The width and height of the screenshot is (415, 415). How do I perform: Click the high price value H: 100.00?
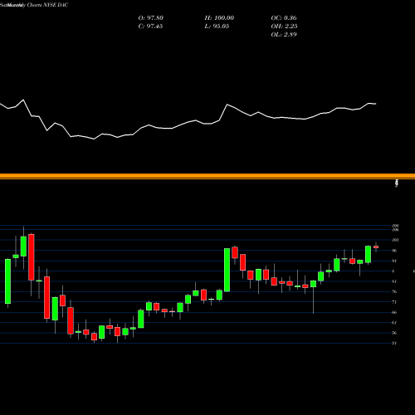[x=219, y=18]
